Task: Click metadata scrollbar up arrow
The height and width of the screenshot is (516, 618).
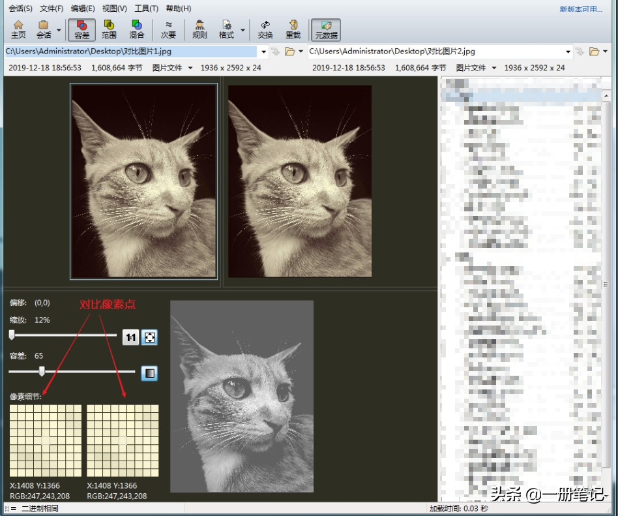Action: click(x=606, y=95)
